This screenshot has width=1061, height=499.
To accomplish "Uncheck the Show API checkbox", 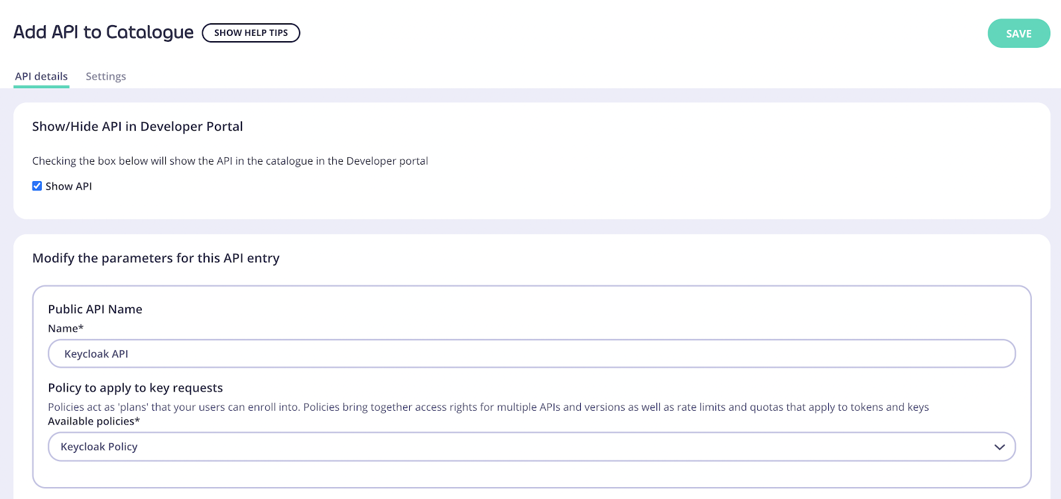I will (37, 186).
